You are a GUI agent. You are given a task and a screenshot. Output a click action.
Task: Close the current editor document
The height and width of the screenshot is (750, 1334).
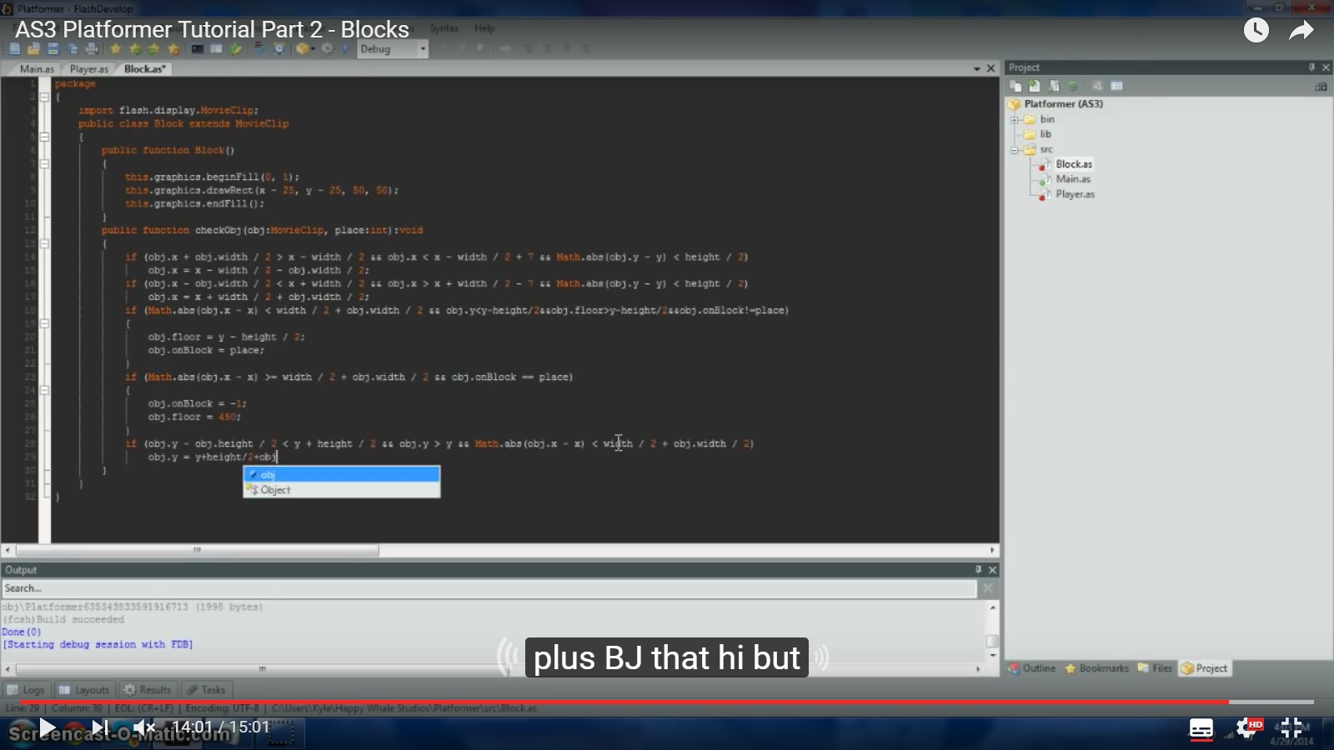[x=991, y=69]
